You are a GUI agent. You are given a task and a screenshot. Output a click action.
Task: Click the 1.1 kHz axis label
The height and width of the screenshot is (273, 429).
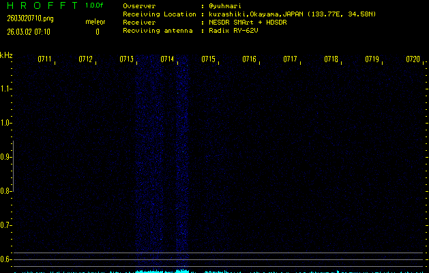click(5, 89)
